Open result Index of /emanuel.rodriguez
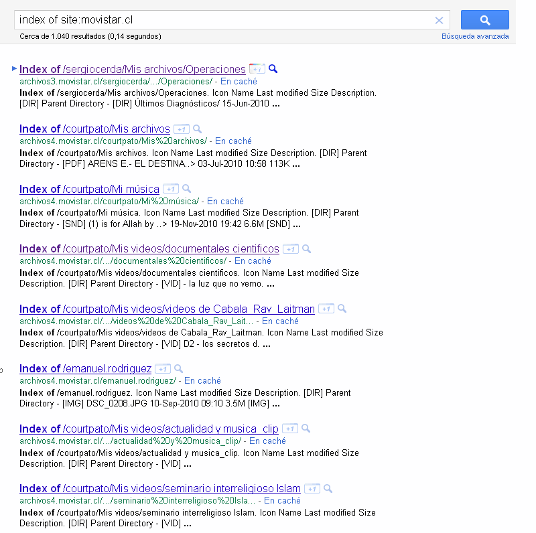The height and width of the screenshot is (533, 536). pos(86,369)
